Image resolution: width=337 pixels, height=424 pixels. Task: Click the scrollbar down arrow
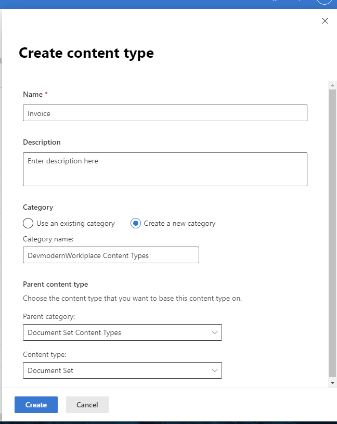[332, 382]
